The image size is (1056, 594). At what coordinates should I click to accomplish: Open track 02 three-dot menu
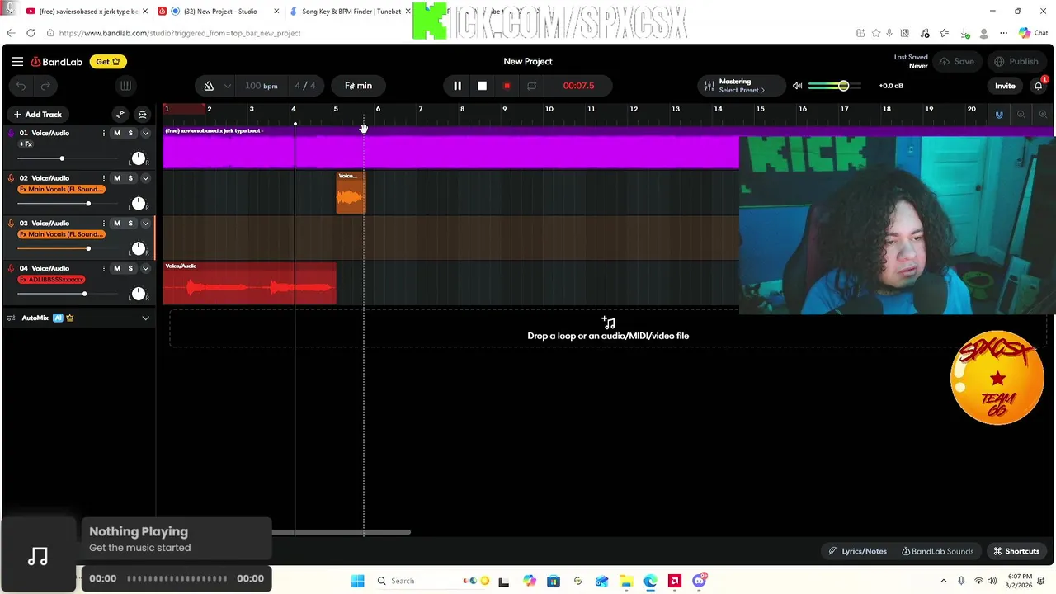[x=103, y=178]
